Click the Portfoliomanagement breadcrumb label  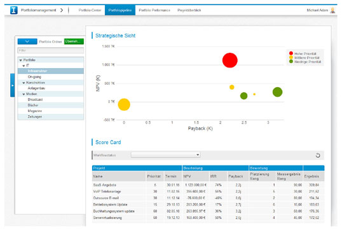point(38,10)
